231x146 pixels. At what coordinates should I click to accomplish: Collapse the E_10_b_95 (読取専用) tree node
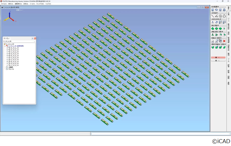[x=5, y=46]
